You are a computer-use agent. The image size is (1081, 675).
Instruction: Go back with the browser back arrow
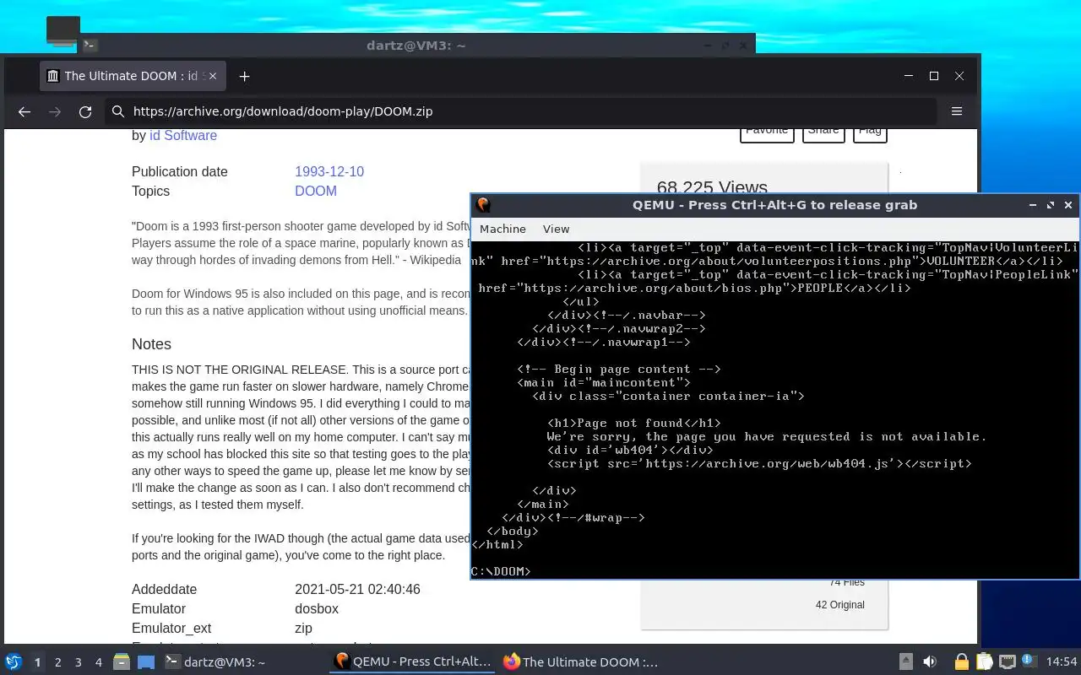pyautogui.click(x=24, y=111)
